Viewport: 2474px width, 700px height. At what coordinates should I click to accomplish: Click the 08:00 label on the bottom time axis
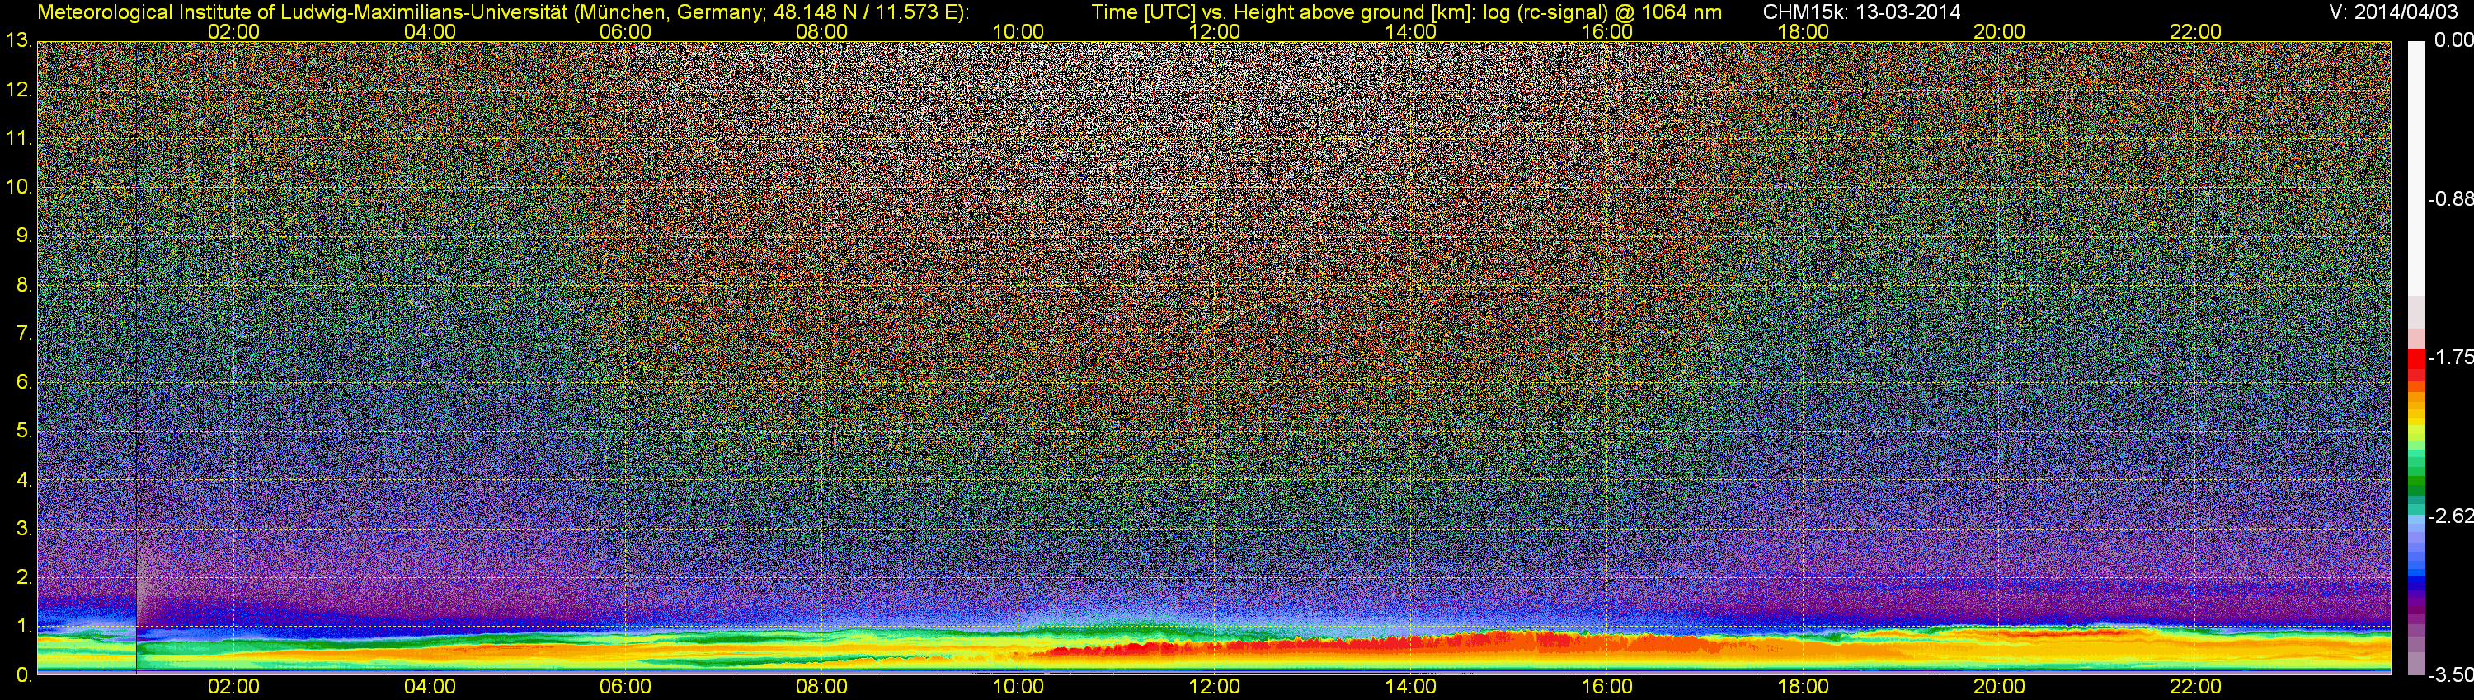pos(822,687)
